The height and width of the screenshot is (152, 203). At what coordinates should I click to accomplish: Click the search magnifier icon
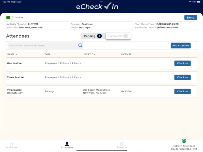pyautogui.click(x=80, y=45)
